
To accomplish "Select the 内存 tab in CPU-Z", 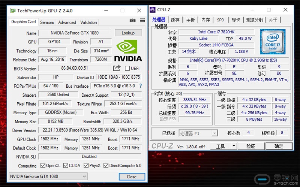I will [205, 20].
